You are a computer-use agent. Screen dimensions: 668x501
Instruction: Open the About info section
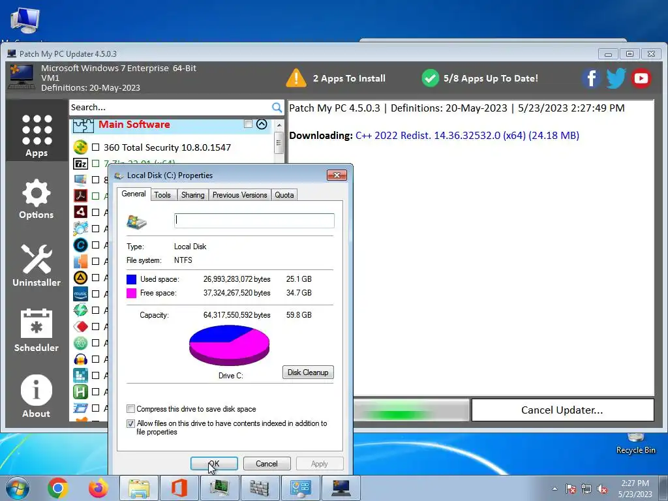tap(37, 396)
